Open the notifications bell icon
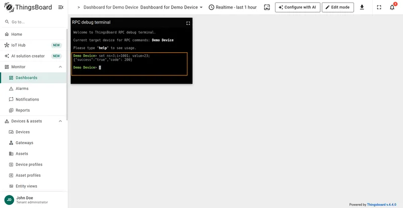 (x=392, y=7)
